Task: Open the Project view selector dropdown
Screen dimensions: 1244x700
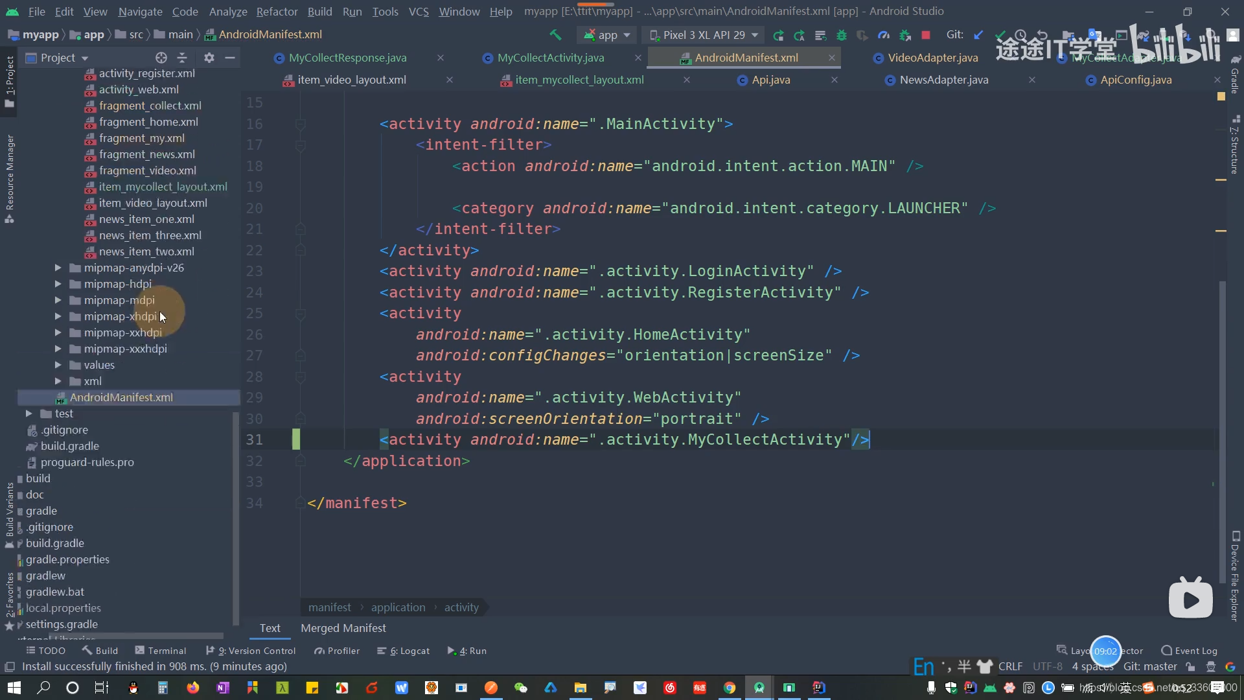Action: point(58,58)
